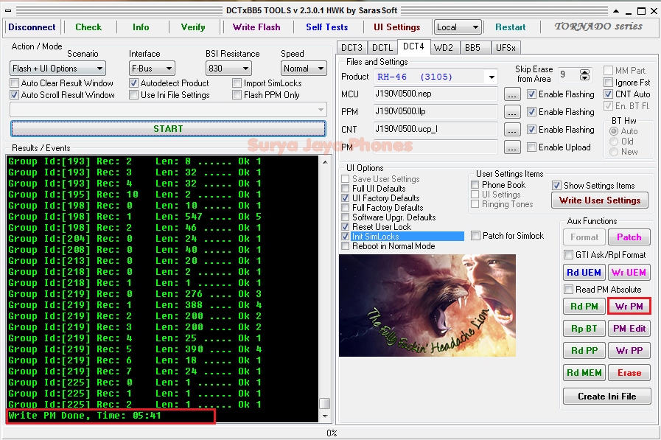Screen dimensions: 661x440
Task: Enable Auto Clear Result Window checkbox
Action: (15, 83)
